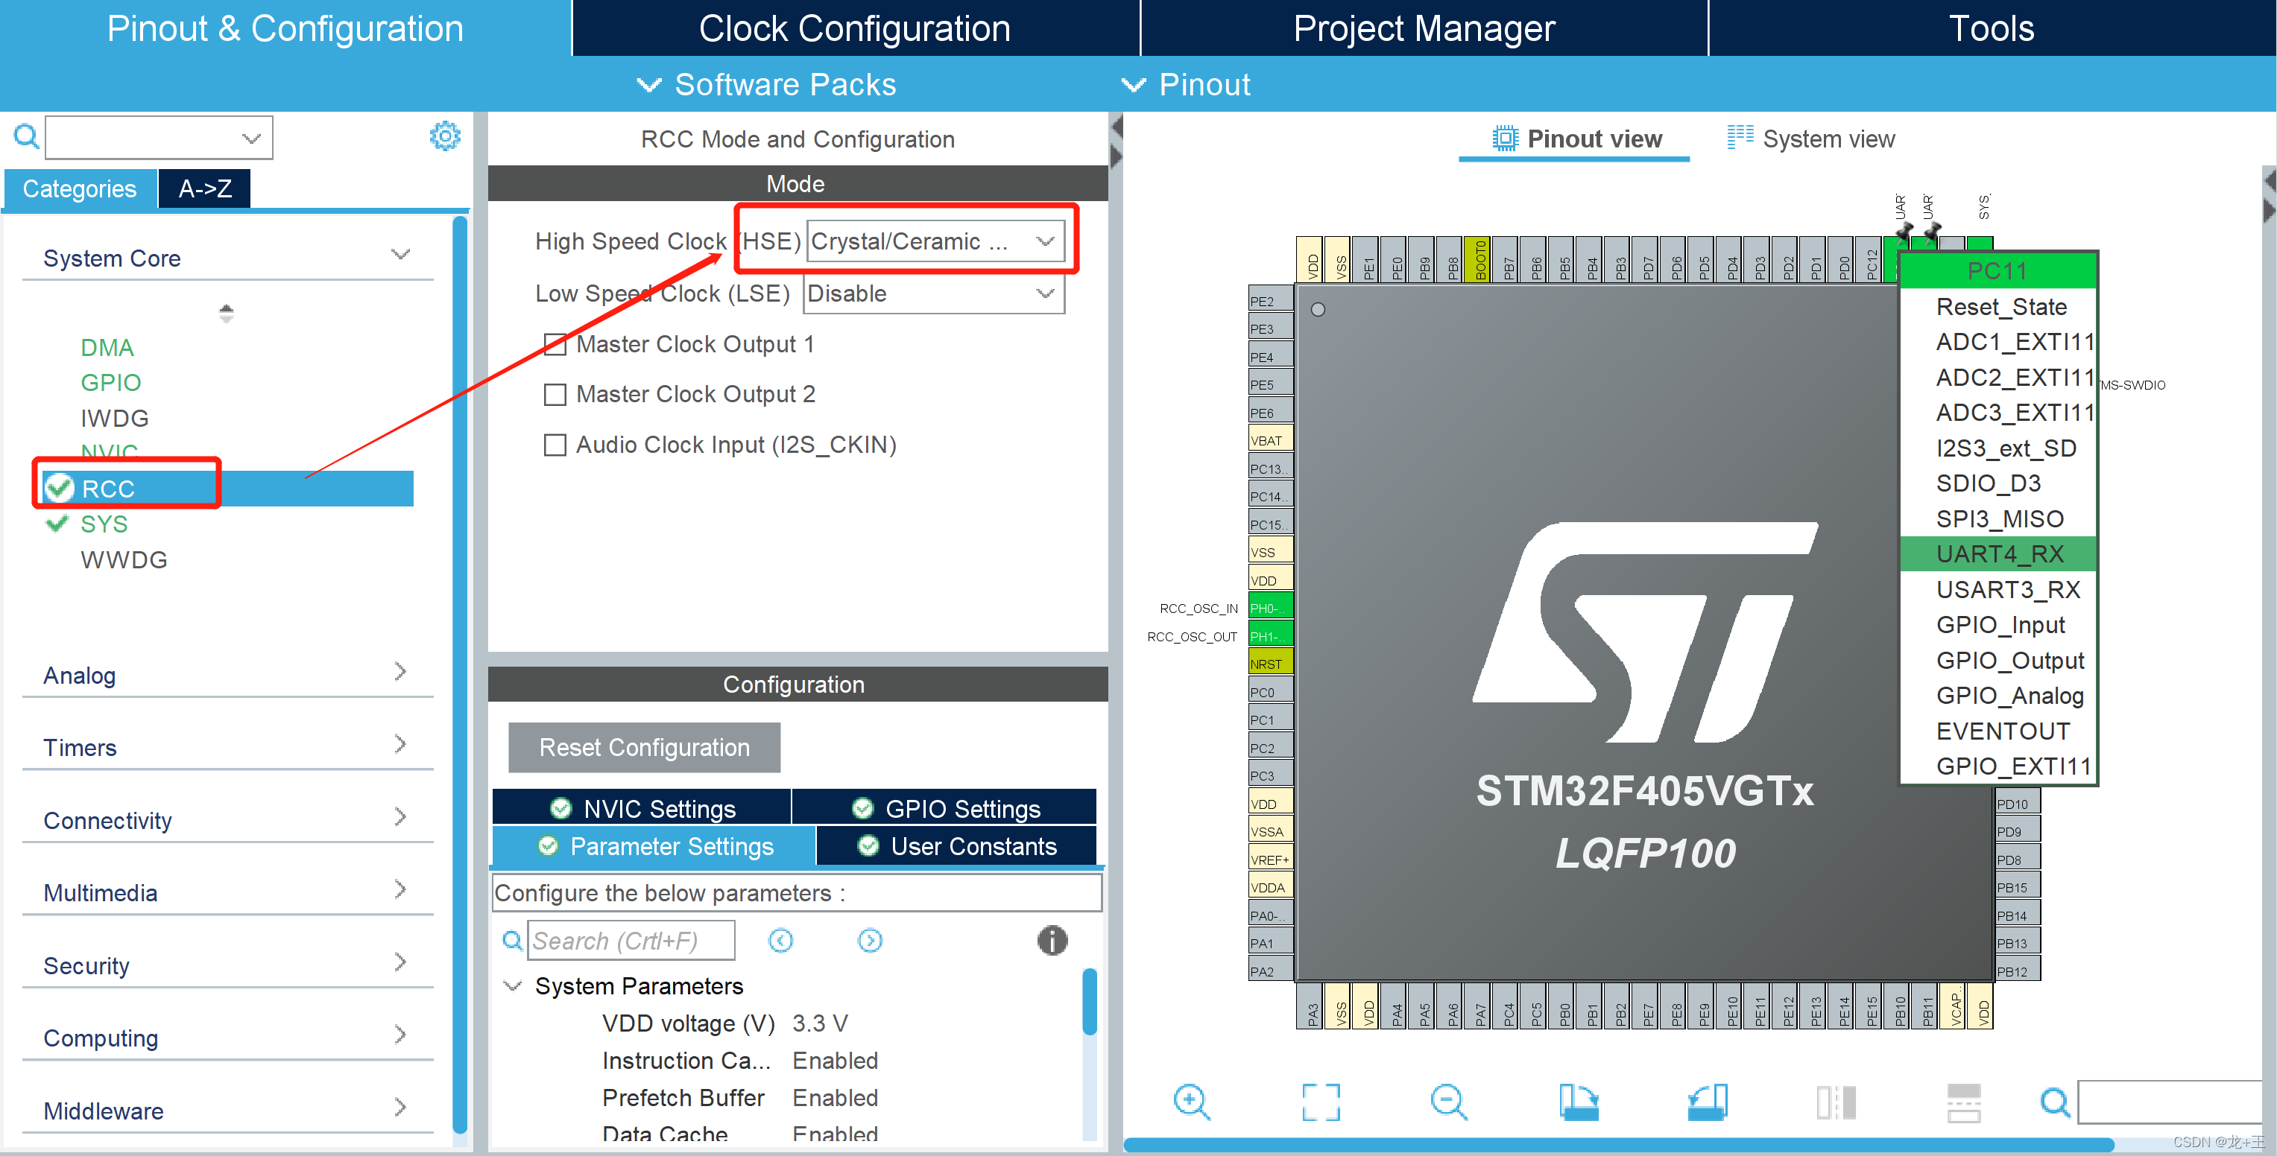Image resolution: width=2277 pixels, height=1156 pixels.
Task: Click the Reset Configuration button
Action: click(643, 747)
